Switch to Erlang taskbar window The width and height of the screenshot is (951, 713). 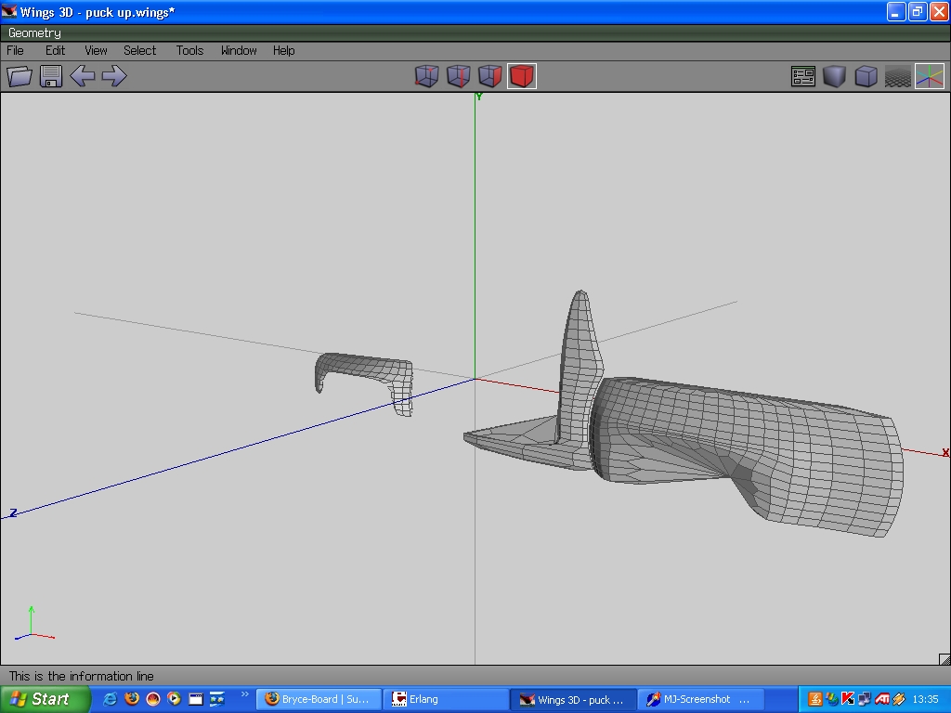(446, 699)
